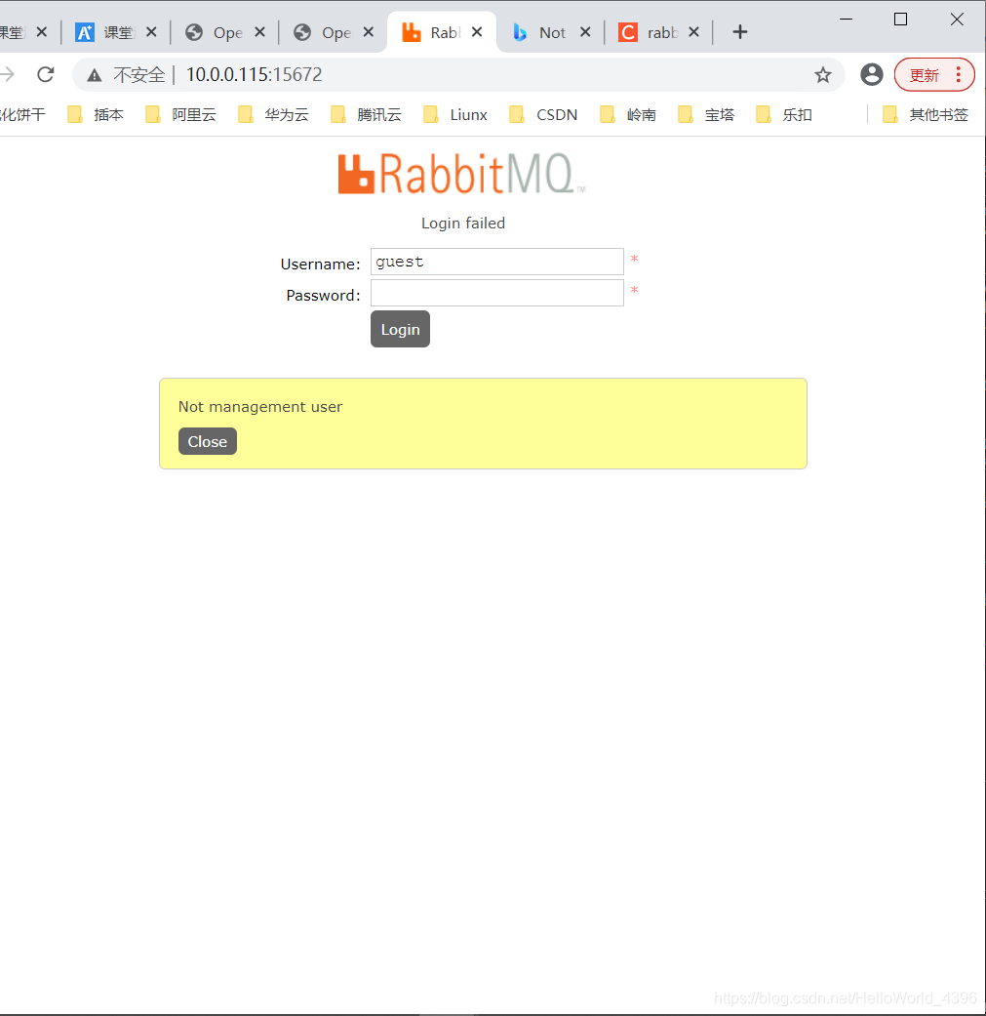Close the 课堂 tab with blue A icon
Screen dimensions: 986x1016
pos(151,32)
